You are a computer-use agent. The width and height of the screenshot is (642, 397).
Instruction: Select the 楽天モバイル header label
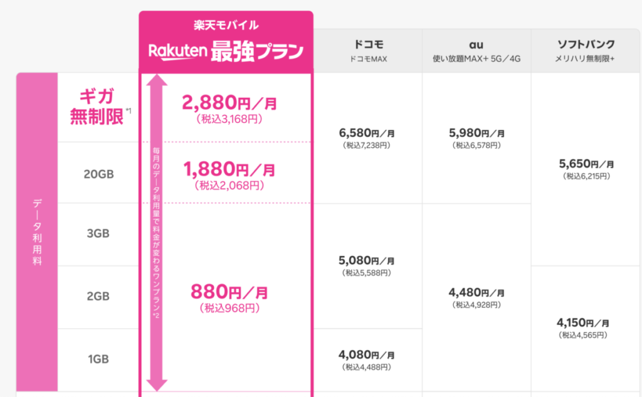point(226,26)
